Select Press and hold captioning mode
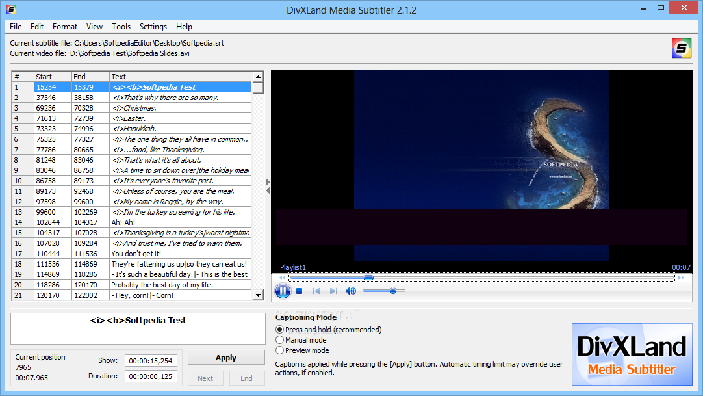Screen dimensions: 703x396 click(280, 330)
